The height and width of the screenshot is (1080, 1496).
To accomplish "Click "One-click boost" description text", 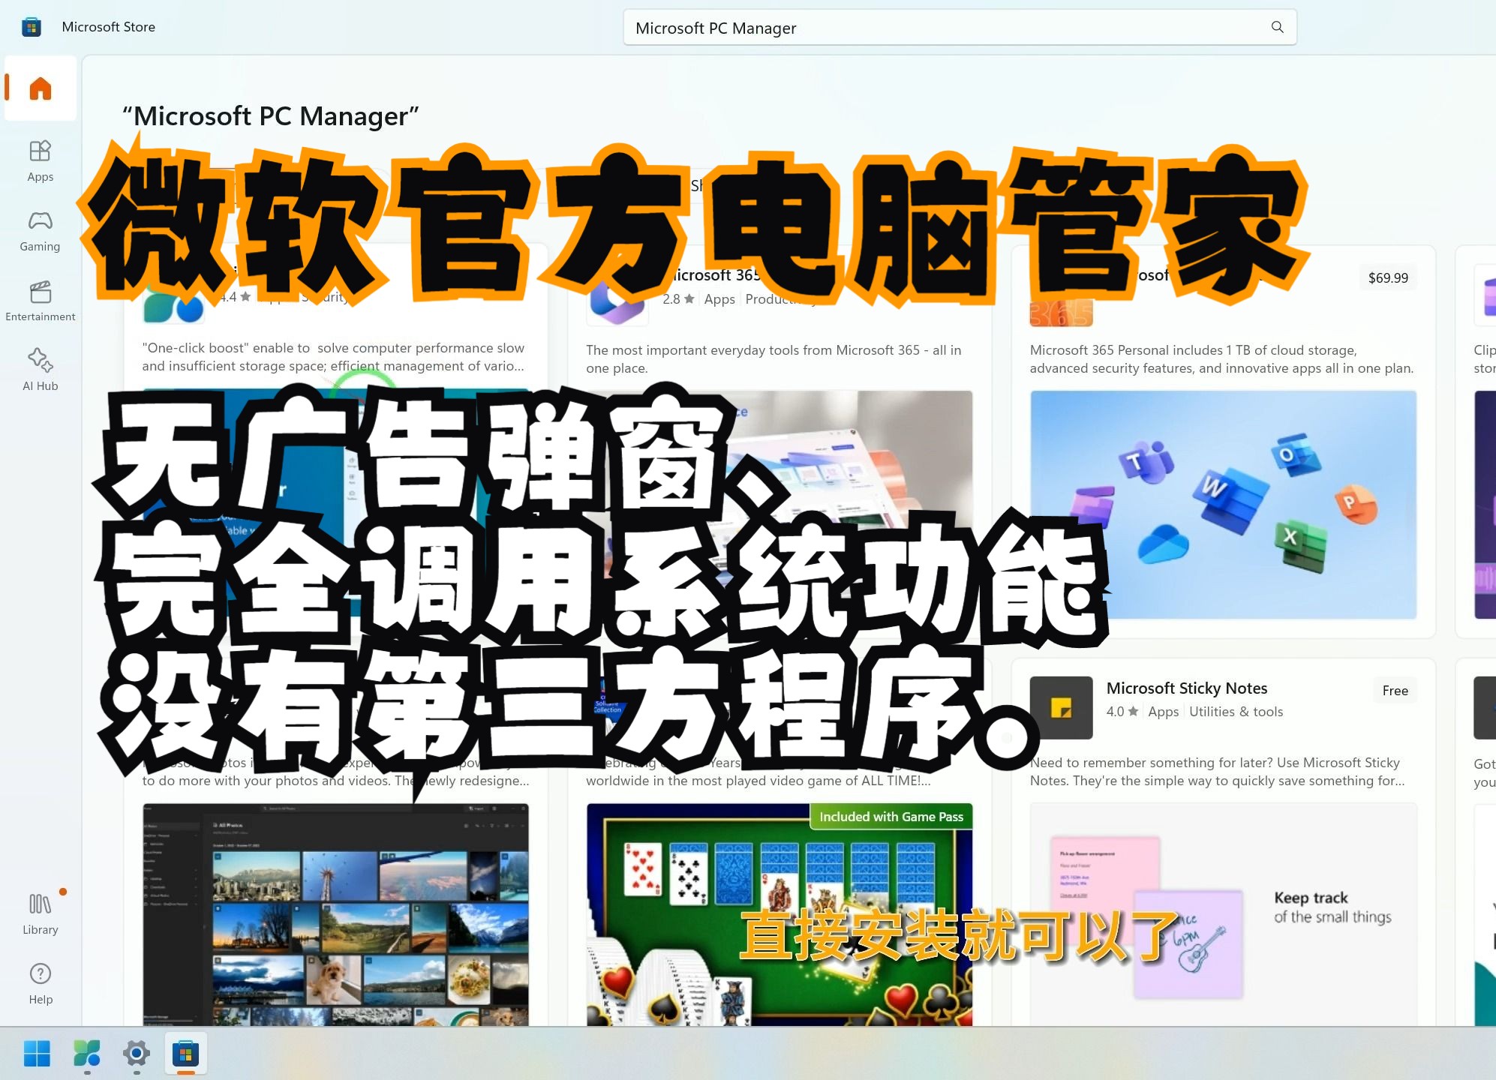I will [333, 357].
